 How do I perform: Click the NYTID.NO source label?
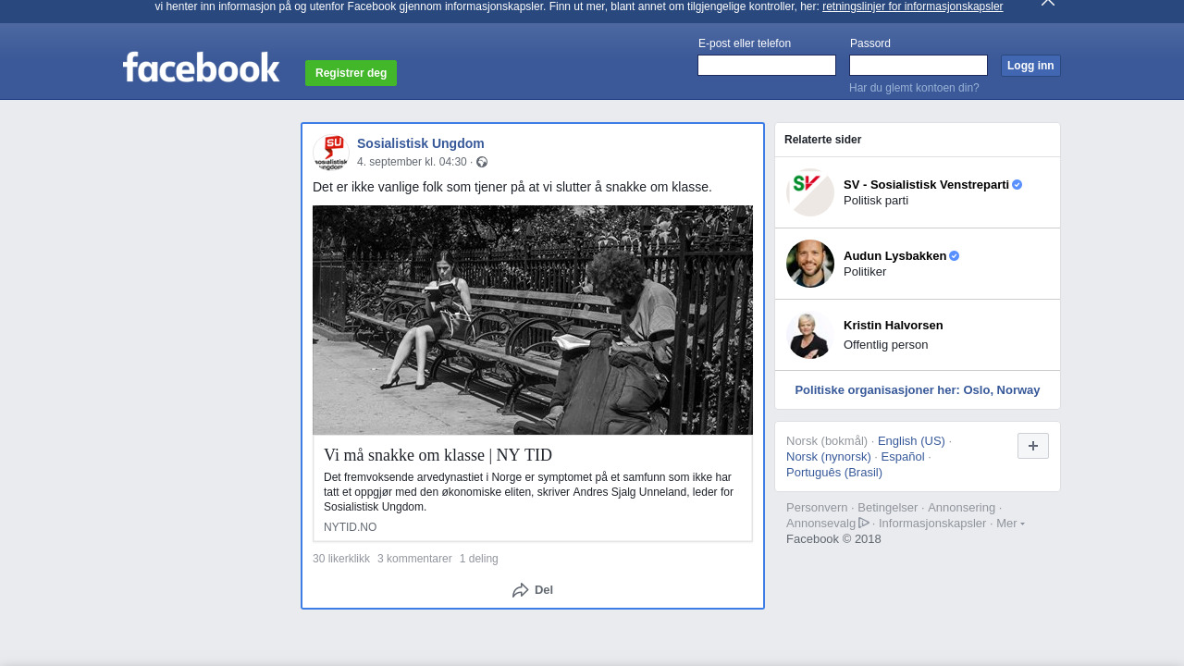point(350,527)
